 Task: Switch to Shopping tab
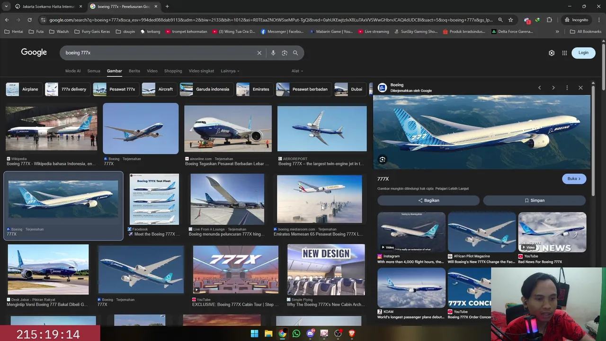[x=173, y=71]
